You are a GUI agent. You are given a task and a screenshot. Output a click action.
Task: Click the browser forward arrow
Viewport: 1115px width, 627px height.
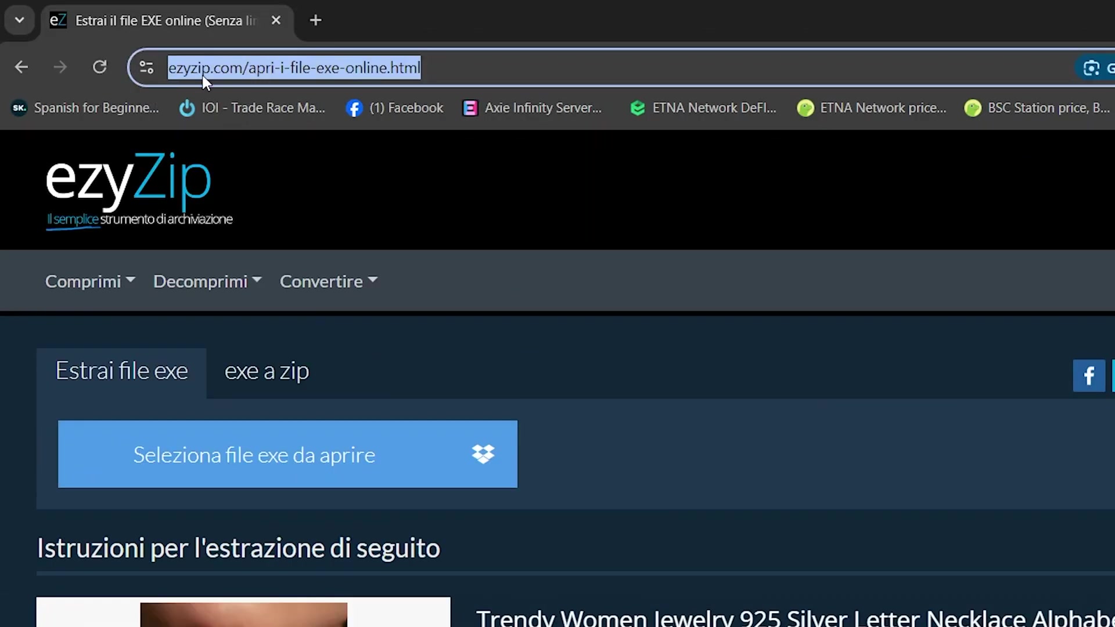pyautogui.click(x=60, y=67)
